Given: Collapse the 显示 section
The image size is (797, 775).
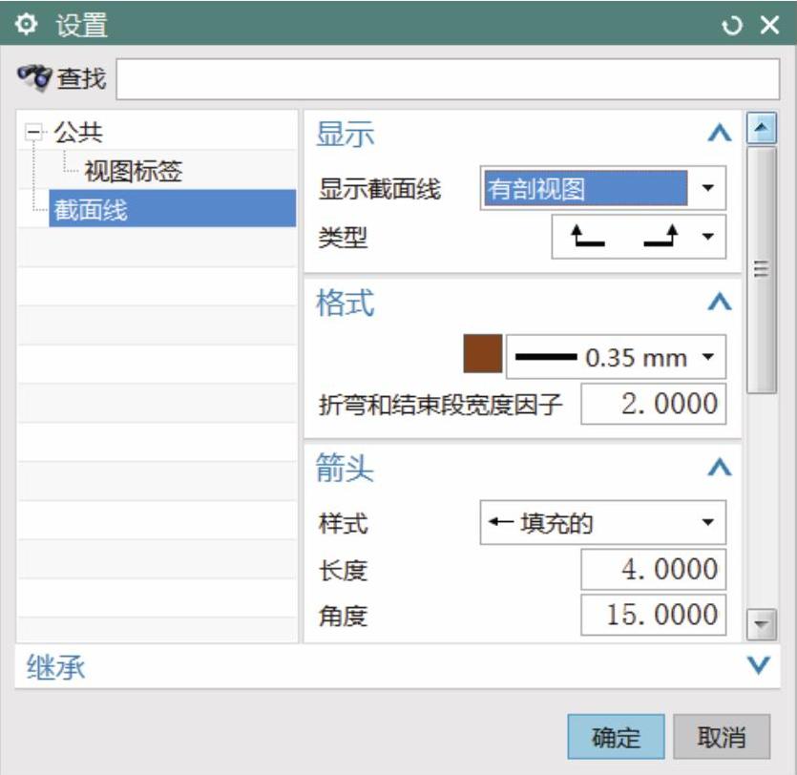Looking at the screenshot, I should [720, 134].
